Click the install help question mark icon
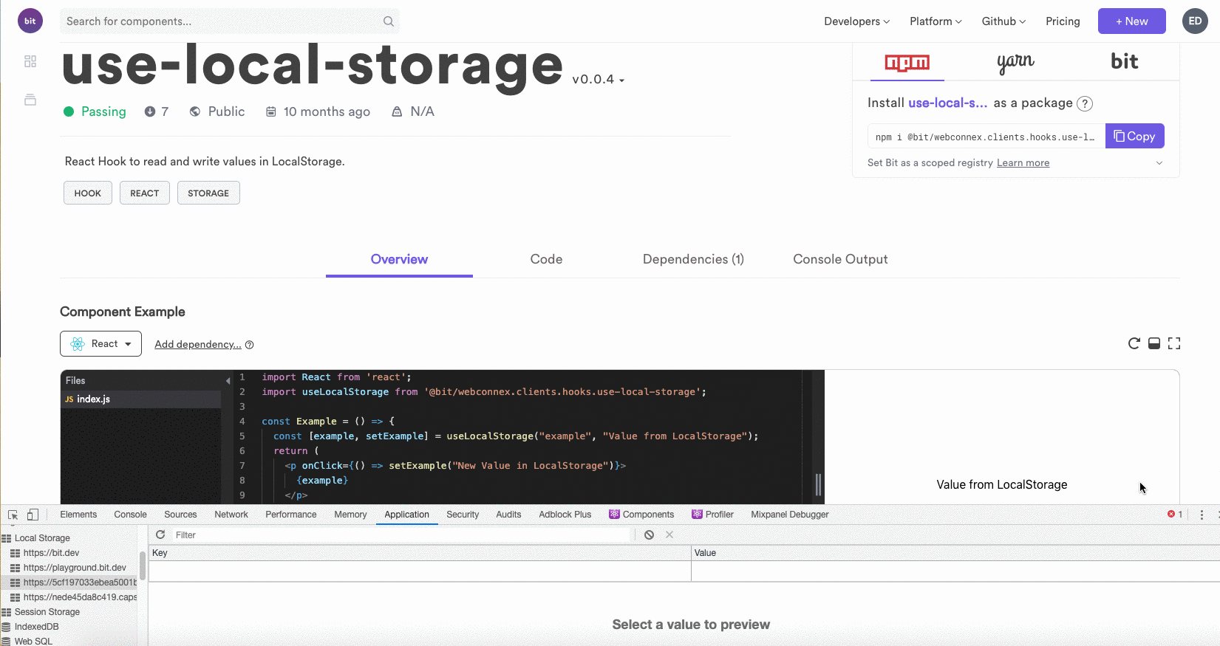The image size is (1220, 646). [1085, 103]
